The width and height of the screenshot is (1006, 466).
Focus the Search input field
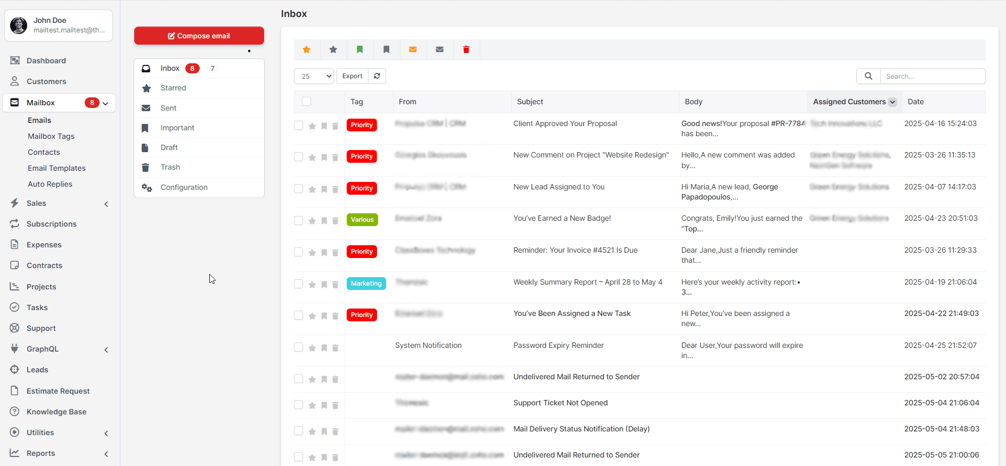tap(933, 76)
